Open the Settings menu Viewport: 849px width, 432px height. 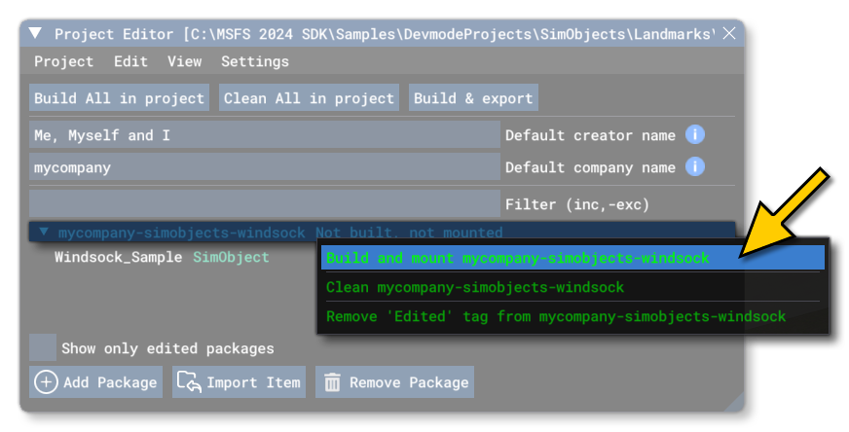click(254, 61)
